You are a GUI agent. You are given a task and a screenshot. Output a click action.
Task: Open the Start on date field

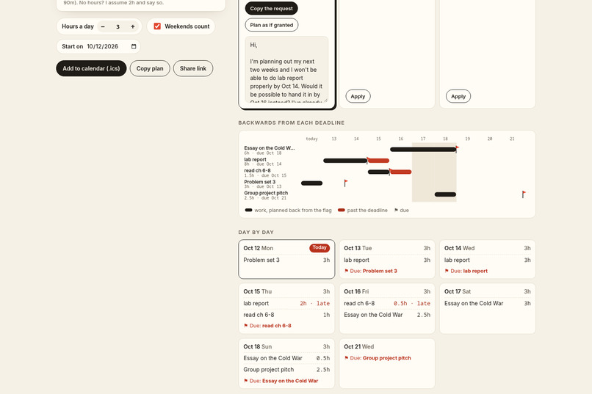click(x=98, y=46)
